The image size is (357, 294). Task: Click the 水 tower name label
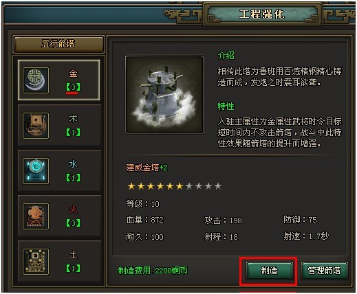pyautogui.click(x=73, y=164)
